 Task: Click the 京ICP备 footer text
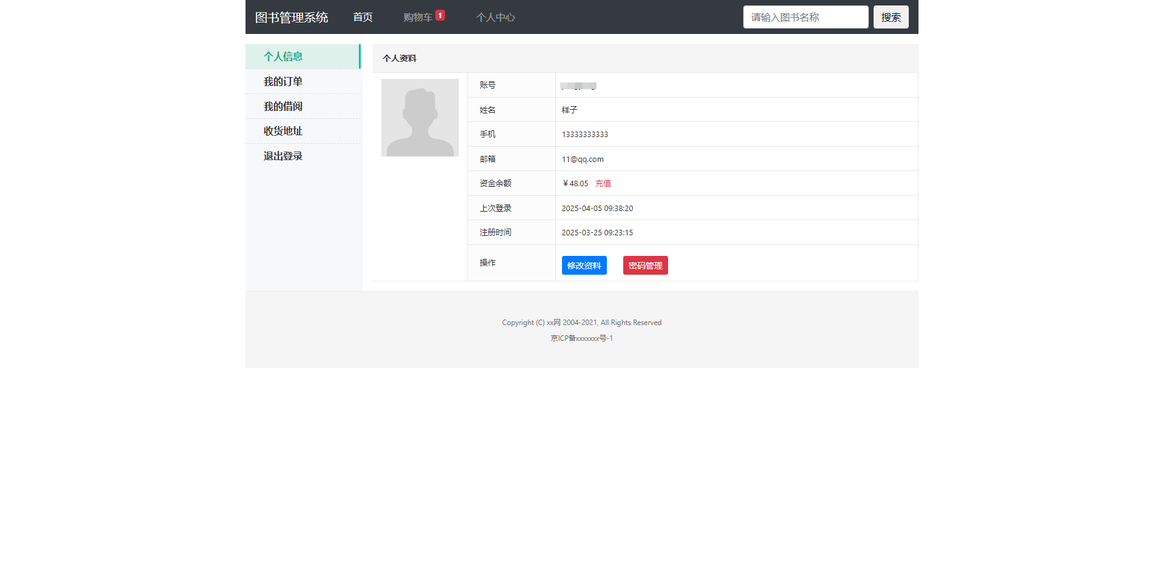582,338
